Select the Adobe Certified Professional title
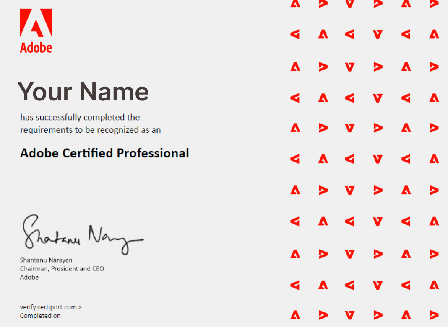448x327 pixels. click(104, 153)
